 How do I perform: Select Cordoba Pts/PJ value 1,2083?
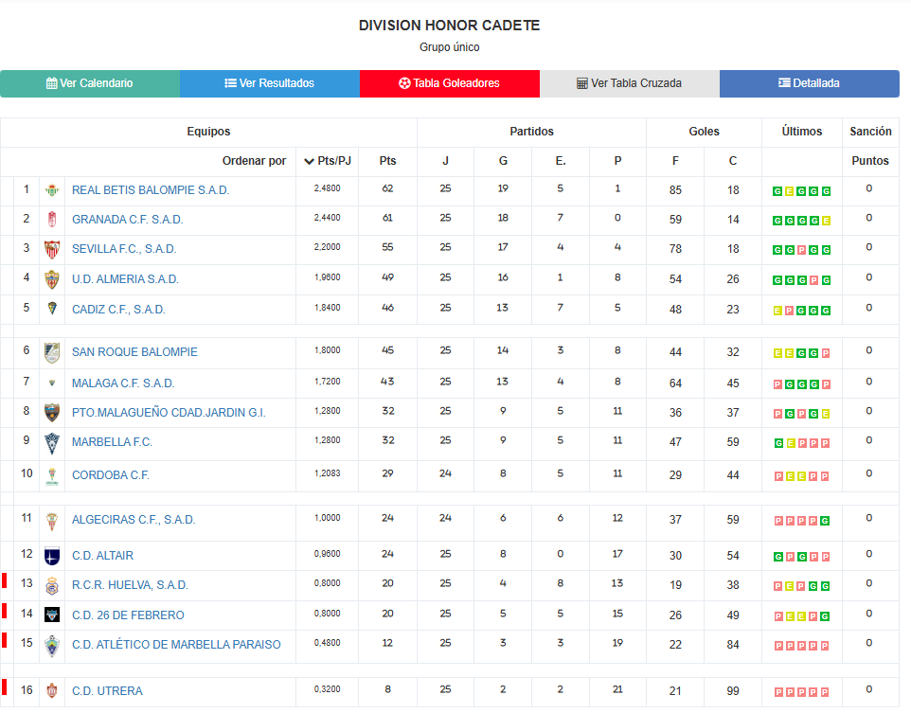(x=327, y=473)
